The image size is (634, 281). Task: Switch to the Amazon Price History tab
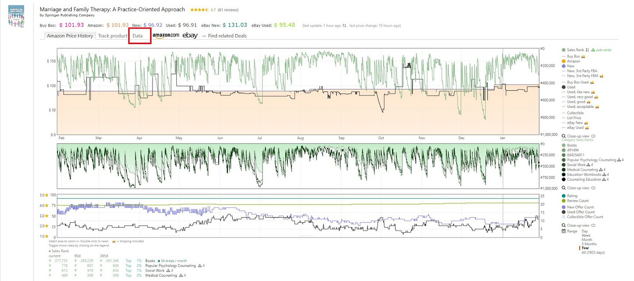tap(70, 36)
